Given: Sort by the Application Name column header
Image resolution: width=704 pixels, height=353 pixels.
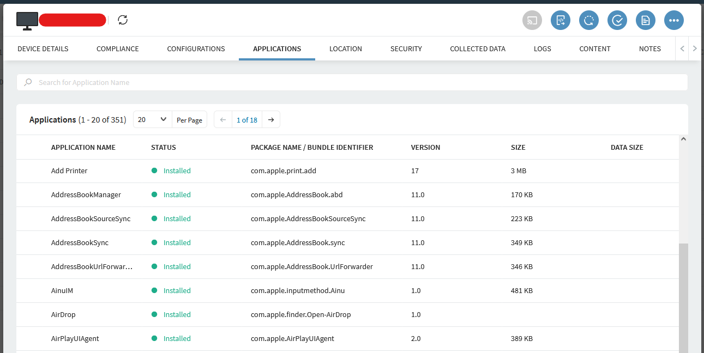Looking at the screenshot, I should [x=83, y=148].
